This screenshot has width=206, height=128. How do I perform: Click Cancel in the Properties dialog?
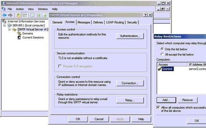coord(99,119)
